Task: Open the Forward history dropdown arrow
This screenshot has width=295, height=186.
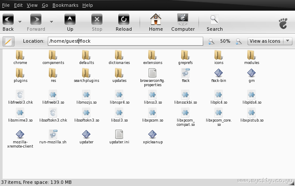Action: coord(51,22)
